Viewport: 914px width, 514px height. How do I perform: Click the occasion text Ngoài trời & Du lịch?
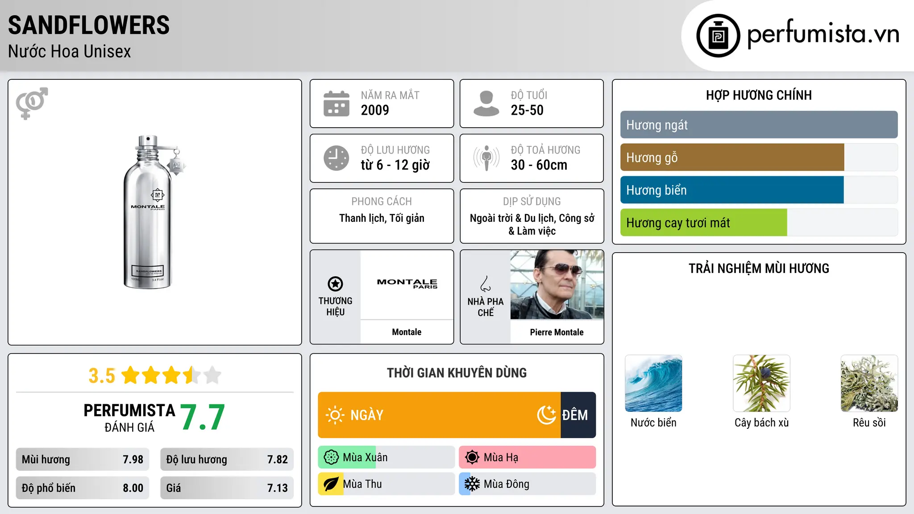coord(512,218)
